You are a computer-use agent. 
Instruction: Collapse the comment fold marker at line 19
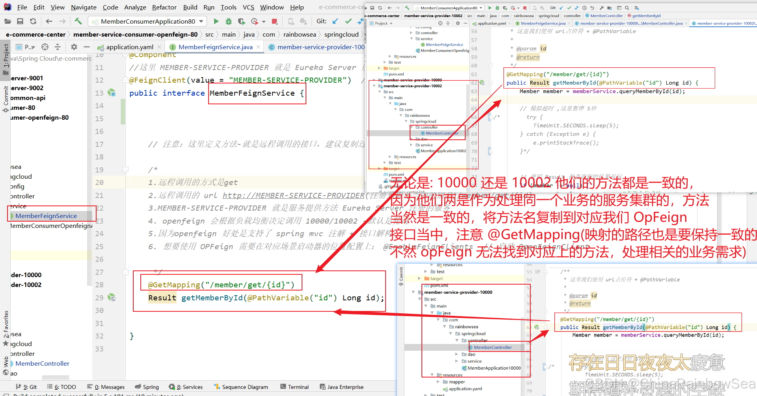[125, 170]
